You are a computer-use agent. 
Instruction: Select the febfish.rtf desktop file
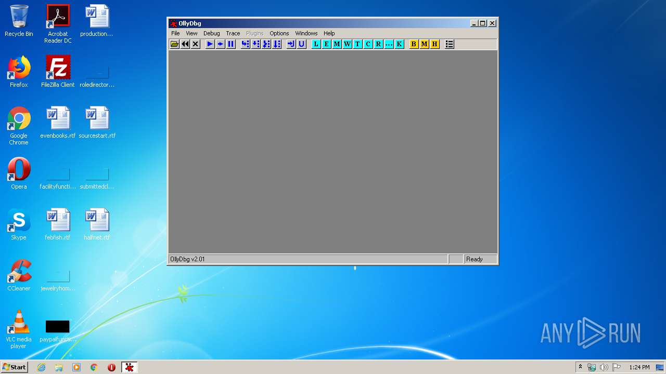click(58, 225)
